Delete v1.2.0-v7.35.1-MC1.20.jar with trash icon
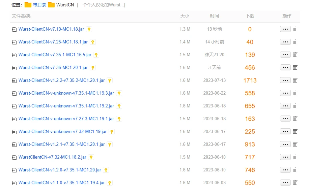The height and width of the screenshot is (195, 310). click(x=295, y=170)
